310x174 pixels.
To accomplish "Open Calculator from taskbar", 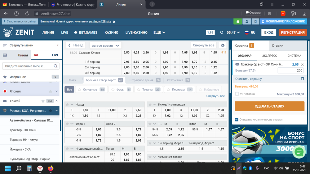I will point(29,168).
